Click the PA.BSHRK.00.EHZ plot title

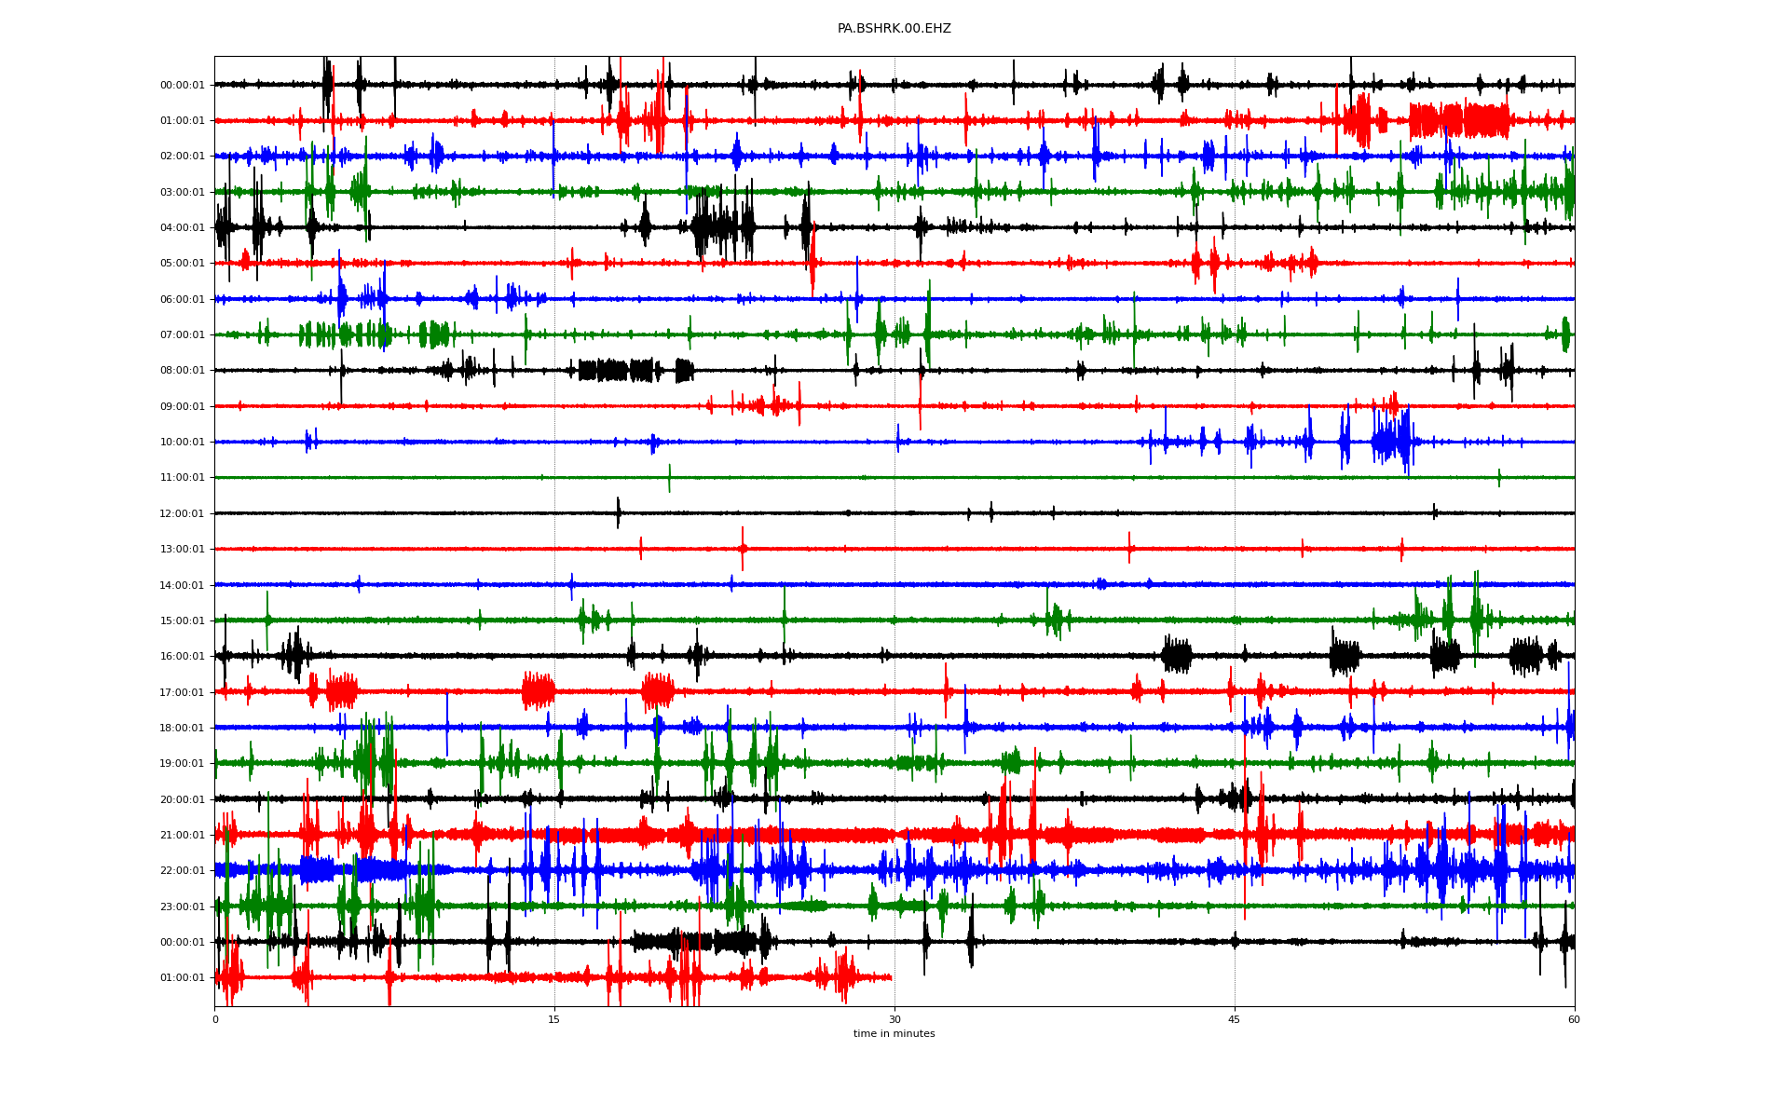(x=894, y=29)
